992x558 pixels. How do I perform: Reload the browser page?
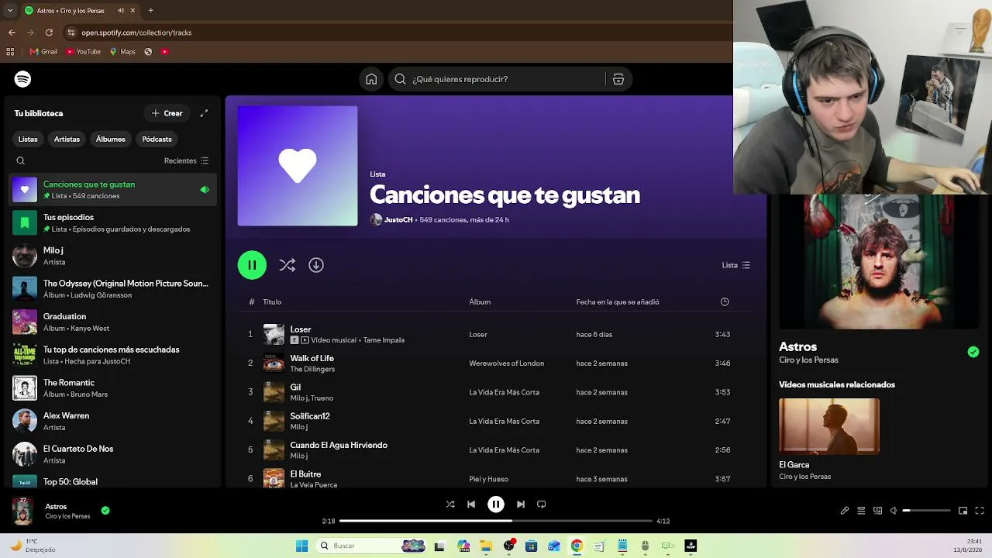(x=49, y=33)
